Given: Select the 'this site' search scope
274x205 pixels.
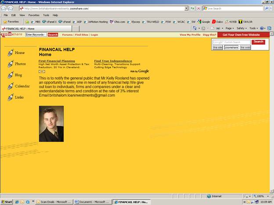Looking at the screenshot, I should (x=217, y=47).
